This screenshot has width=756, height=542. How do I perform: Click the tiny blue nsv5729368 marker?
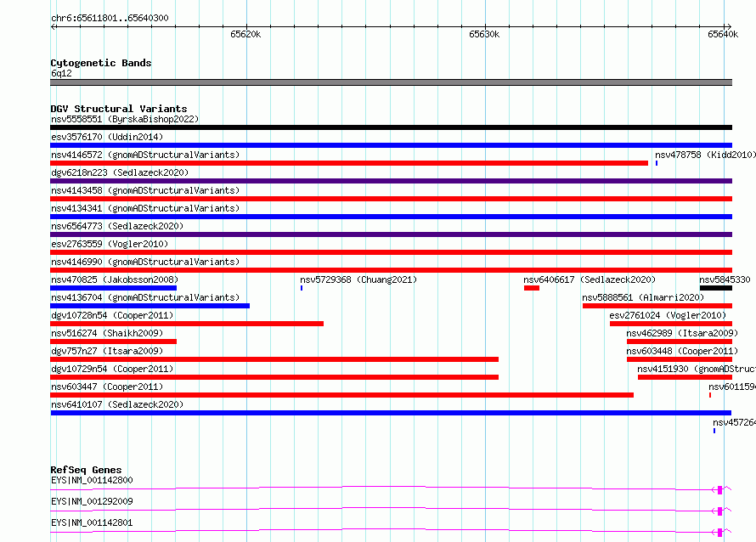click(x=302, y=288)
